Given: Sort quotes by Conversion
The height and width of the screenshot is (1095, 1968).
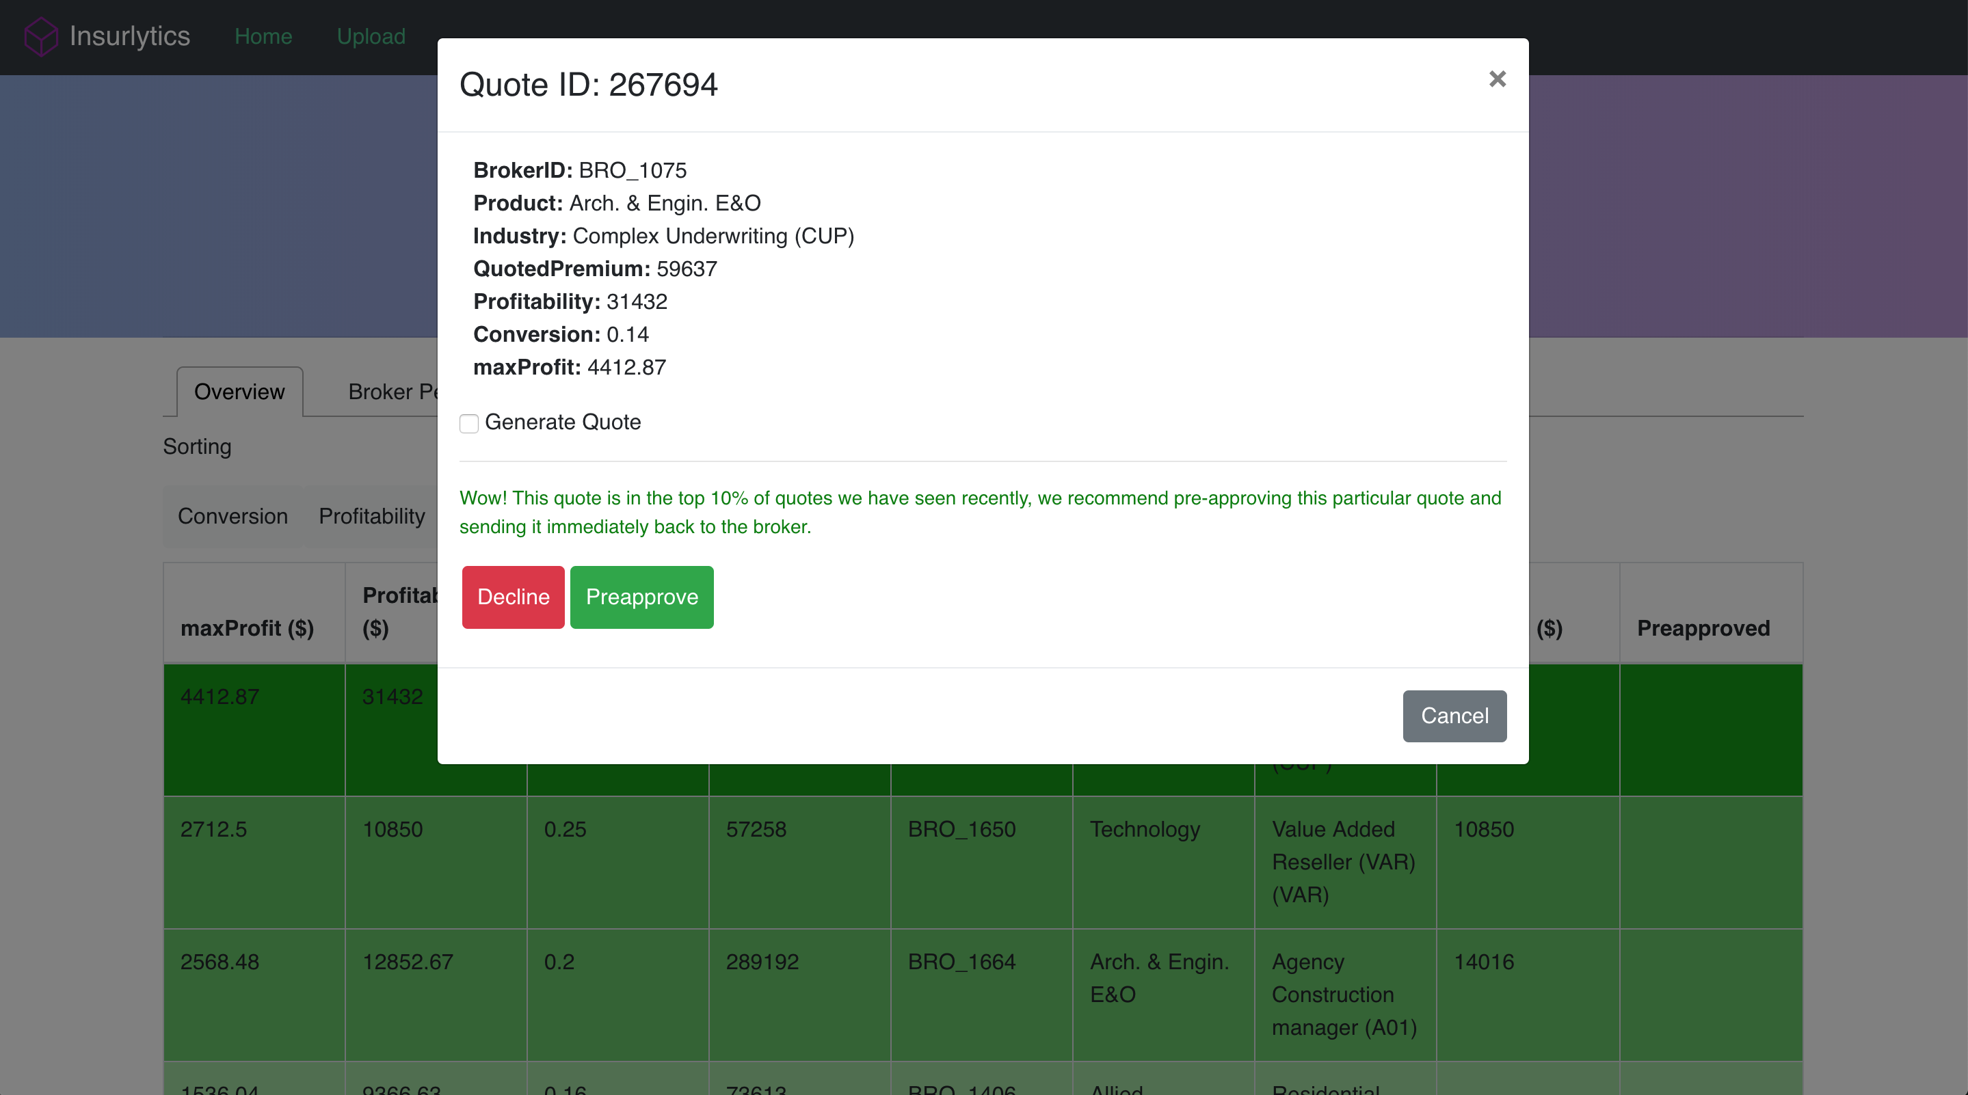Looking at the screenshot, I should 232,516.
